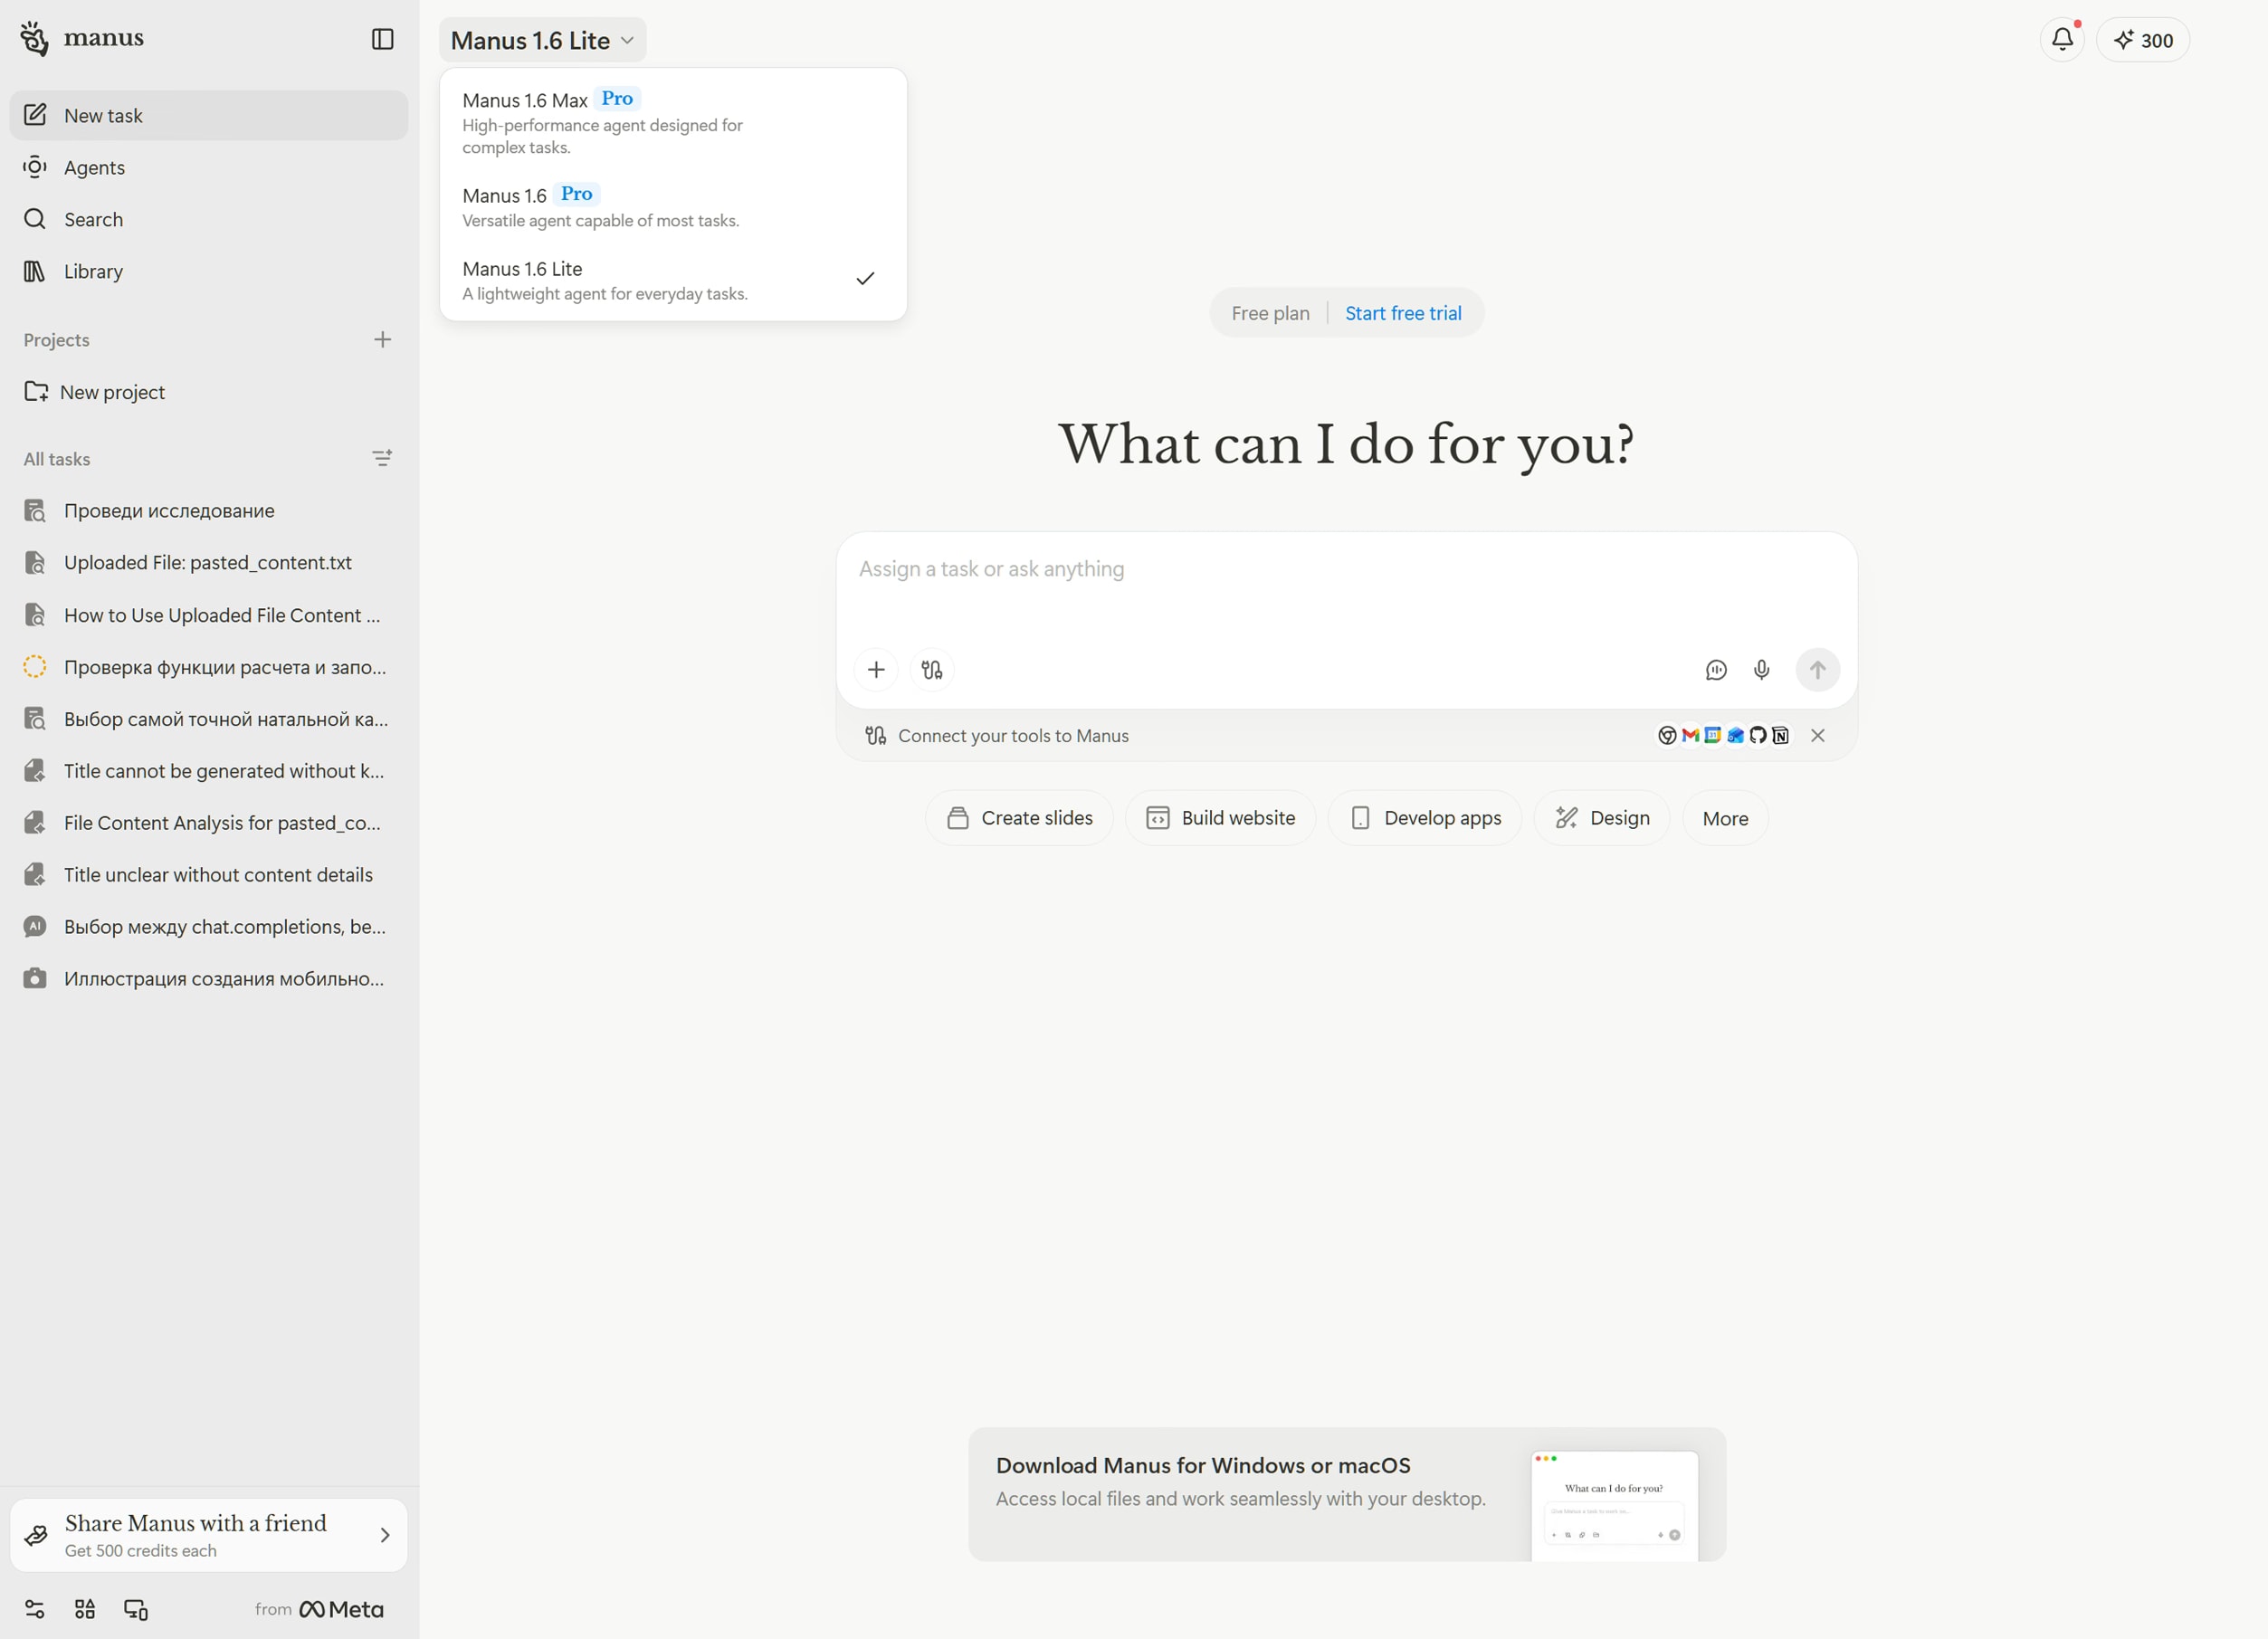This screenshot has width=2268, height=1639.
Task: Click the Manus hand logo icon
Action: [x=34, y=39]
